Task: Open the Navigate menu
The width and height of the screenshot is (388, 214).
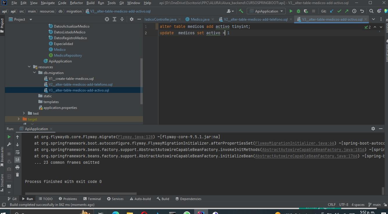Action: [x=48, y=3]
